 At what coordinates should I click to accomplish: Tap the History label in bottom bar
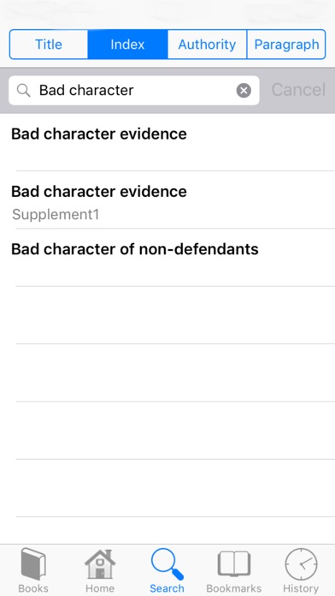pos(301,588)
